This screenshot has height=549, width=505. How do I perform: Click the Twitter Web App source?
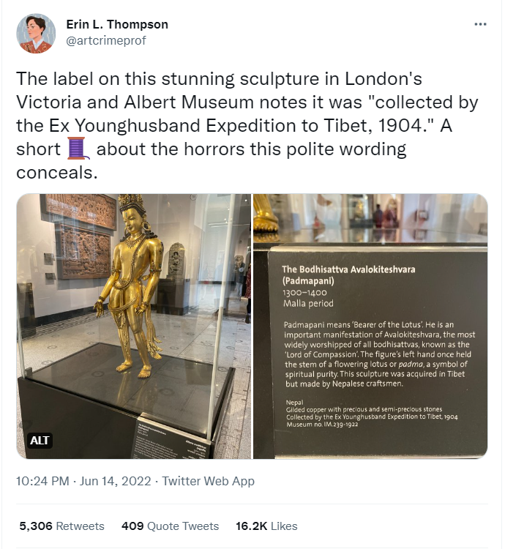click(x=209, y=481)
